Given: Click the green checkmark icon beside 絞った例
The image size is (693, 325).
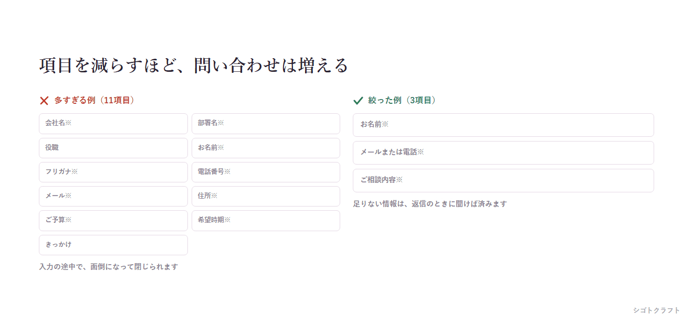Looking at the screenshot, I should tap(358, 101).
